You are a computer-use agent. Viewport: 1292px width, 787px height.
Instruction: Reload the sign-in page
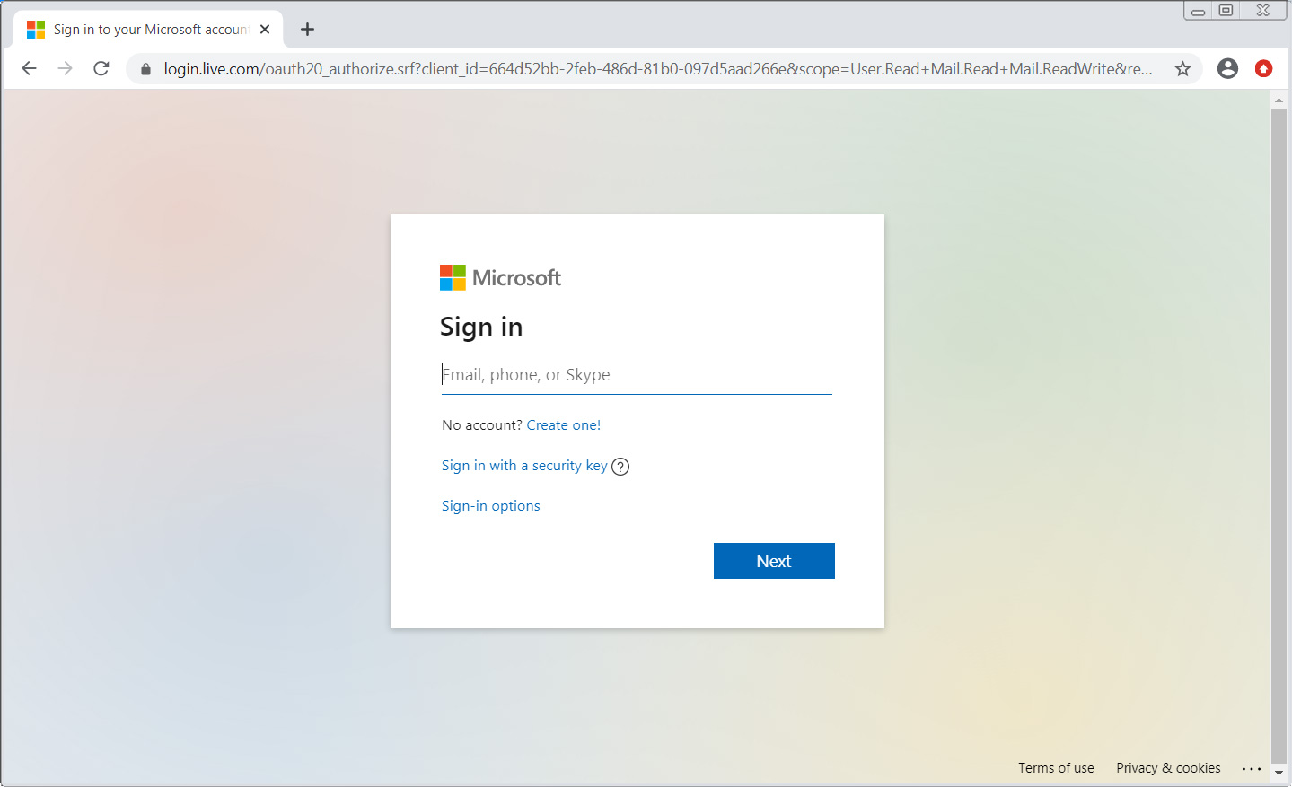[x=101, y=68]
